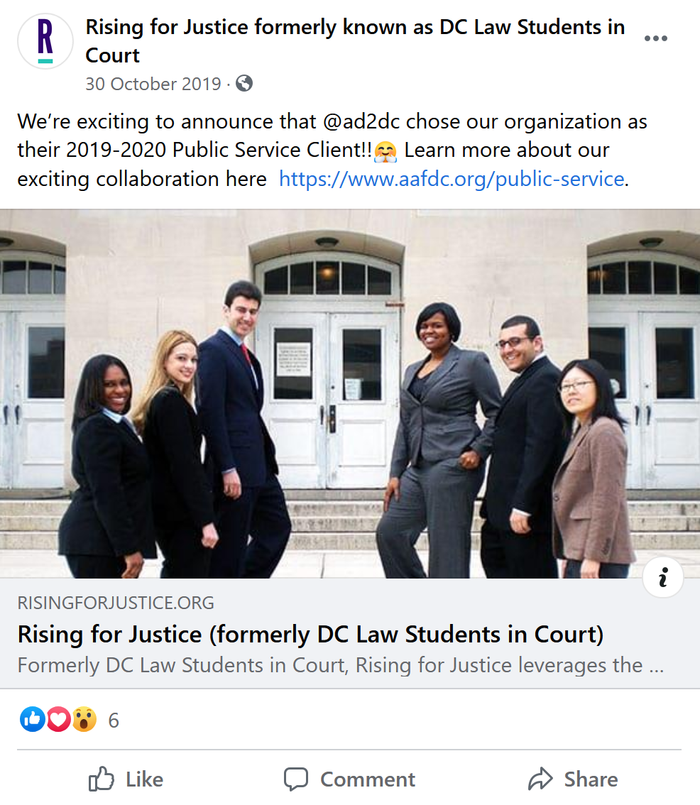Viewport: 700px width, 805px height.
Task: Click the Wow reaction emoji icon
Action: (84, 719)
